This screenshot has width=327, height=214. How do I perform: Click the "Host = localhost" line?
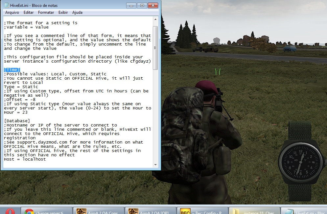25,159
